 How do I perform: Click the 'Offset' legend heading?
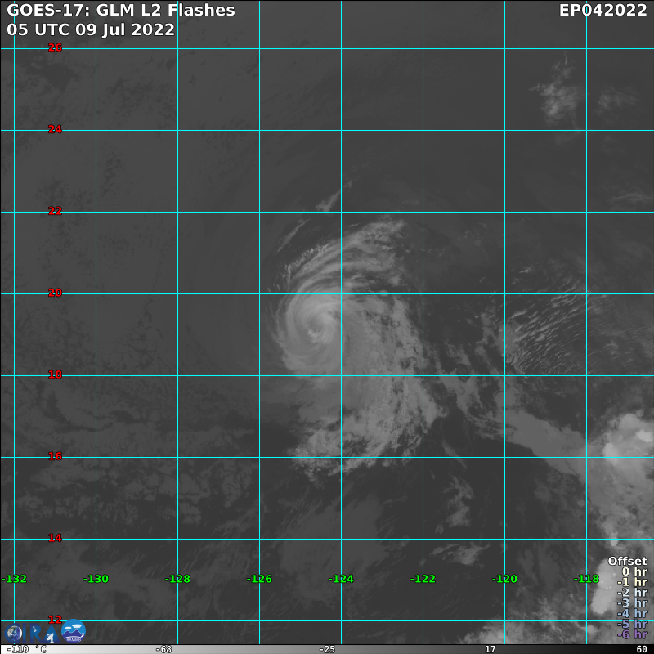[x=627, y=561]
